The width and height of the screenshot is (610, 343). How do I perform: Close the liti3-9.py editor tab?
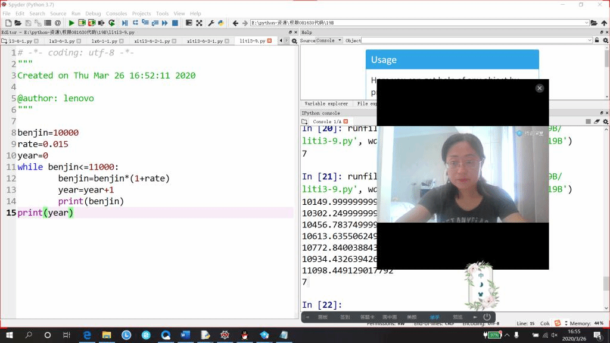(x=269, y=41)
